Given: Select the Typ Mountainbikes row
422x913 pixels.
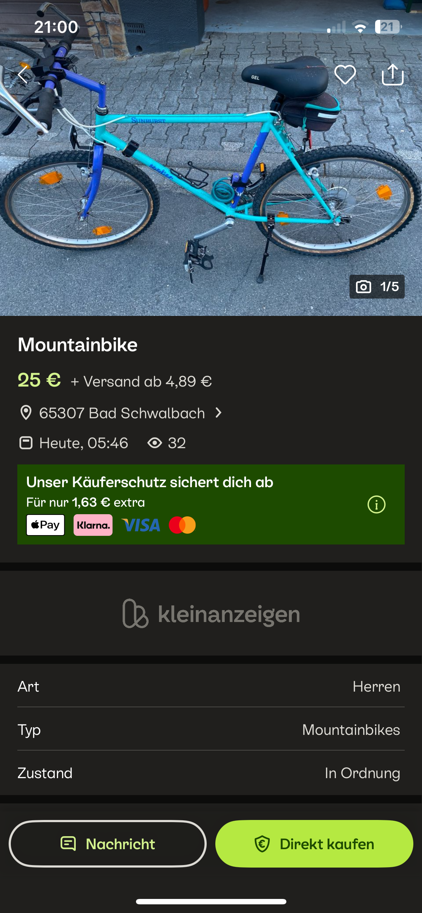Looking at the screenshot, I should click(211, 730).
